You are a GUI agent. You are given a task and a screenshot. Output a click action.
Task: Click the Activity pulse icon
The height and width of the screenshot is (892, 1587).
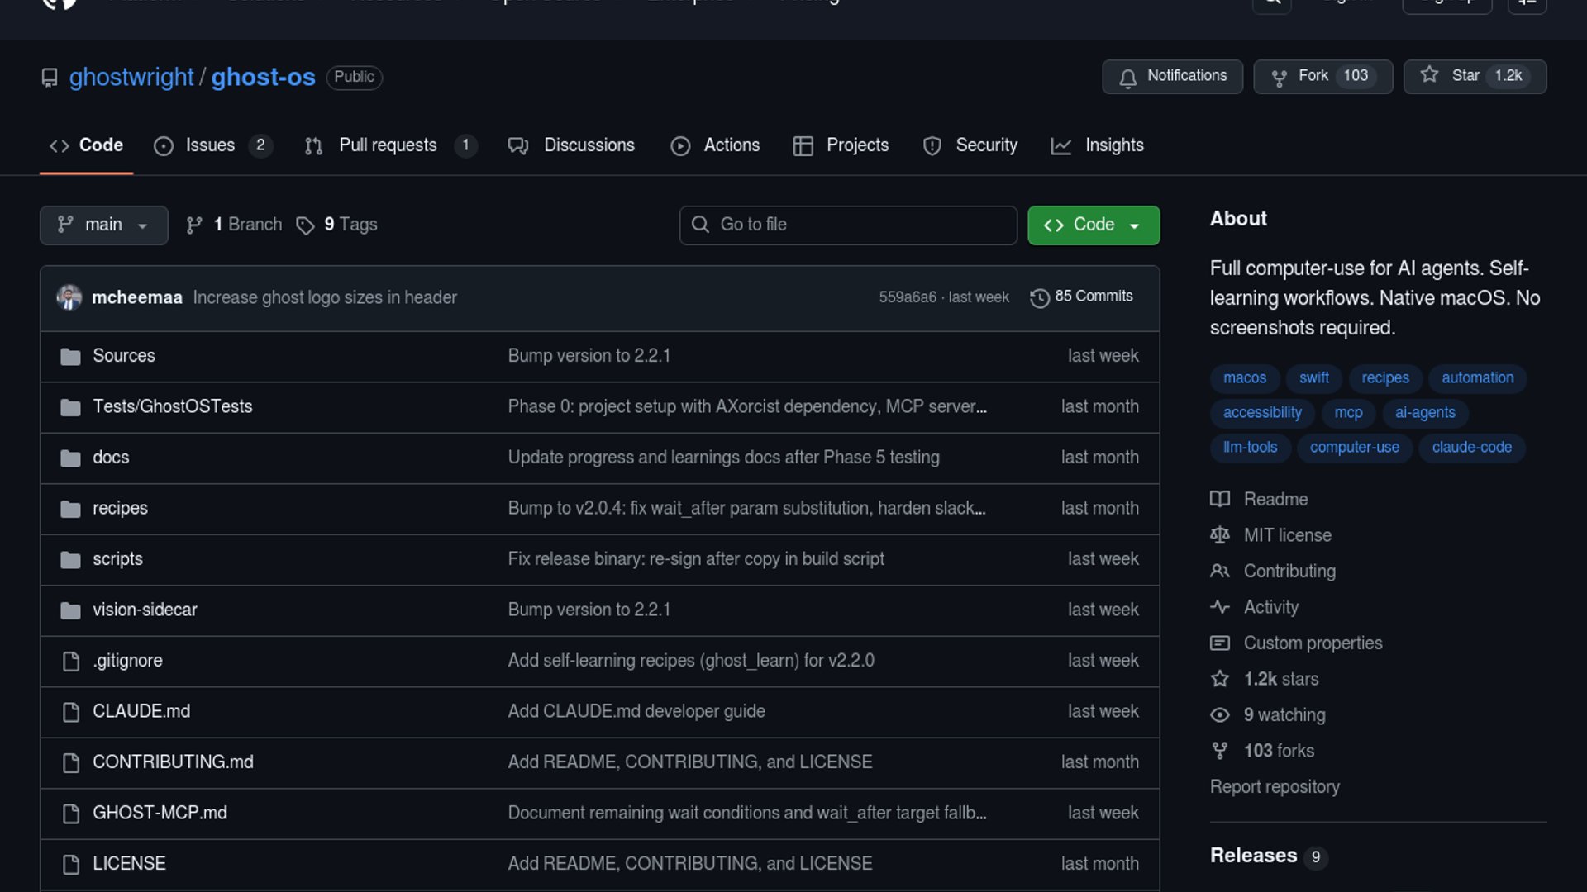1220,607
